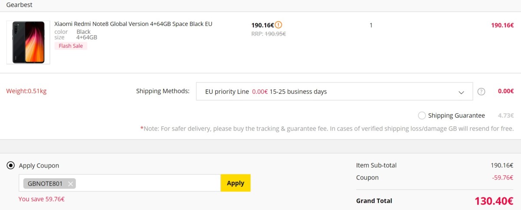Click the Shipping Guarantee label text
The width and height of the screenshot is (521, 210).
[456, 115]
